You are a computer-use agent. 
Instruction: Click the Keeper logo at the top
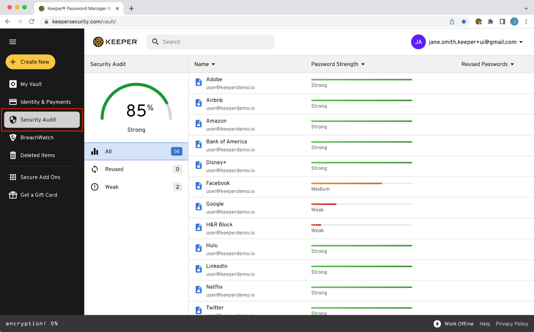[x=115, y=42]
